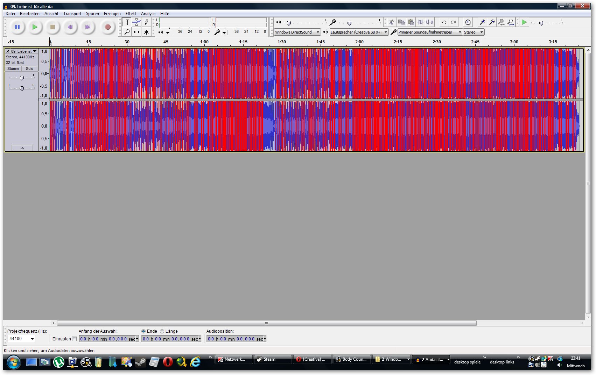The height and width of the screenshot is (375, 596).
Task: Fit entire project in window
Action: click(x=511, y=22)
